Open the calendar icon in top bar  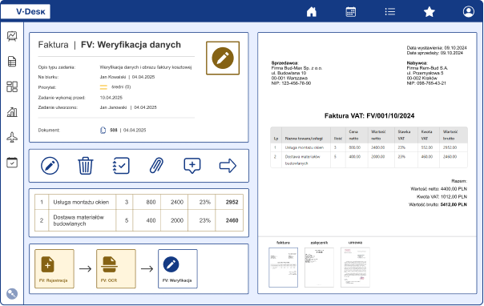click(351, 12)
